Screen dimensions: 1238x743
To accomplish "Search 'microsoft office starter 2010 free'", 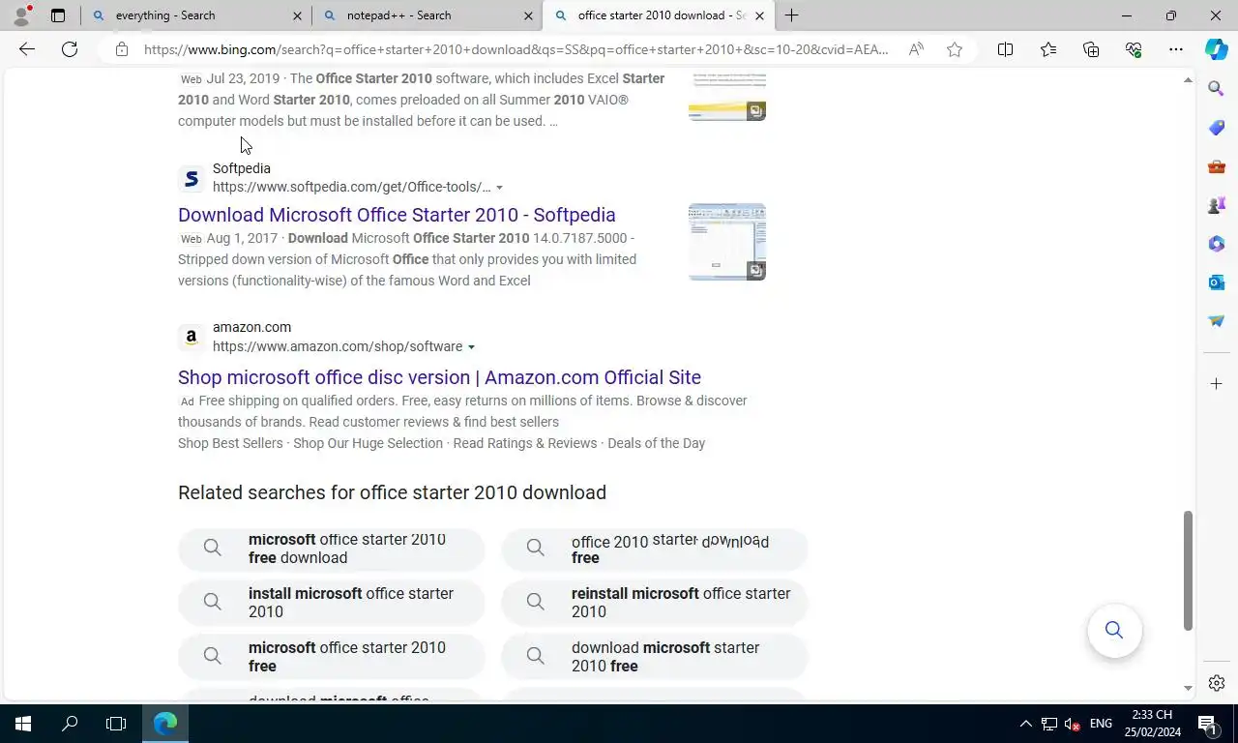I will 332,657.
